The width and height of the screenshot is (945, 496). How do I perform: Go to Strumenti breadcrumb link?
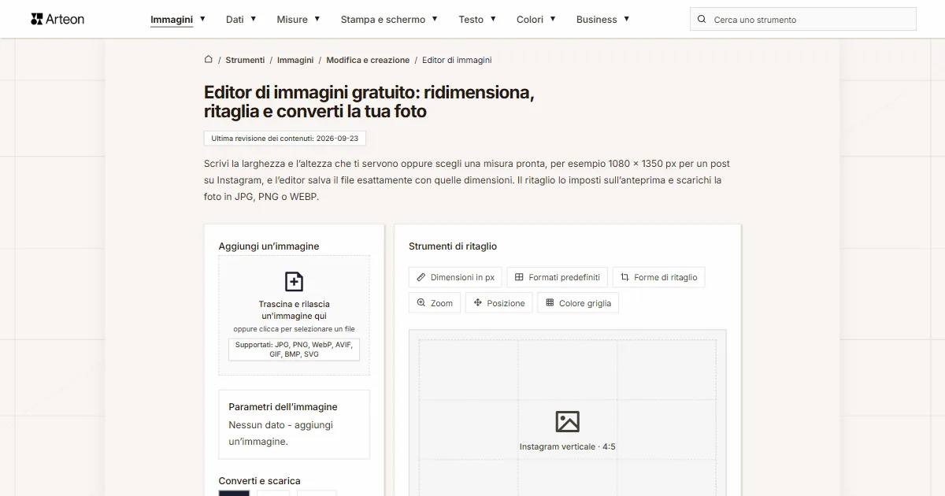[x=245, y=60]
